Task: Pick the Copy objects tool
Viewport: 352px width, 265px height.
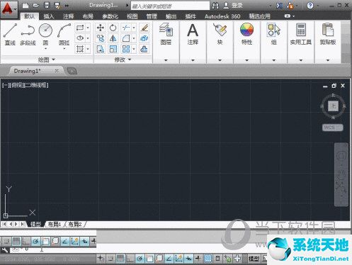Action: pyautogui.click(x=101, y=38)
